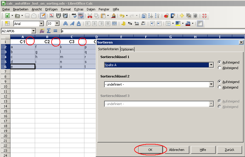Screen dimensions: 245x157
Task: Click the Cut scissors icon
Action: pyautogui.click(x=90, y=16)
